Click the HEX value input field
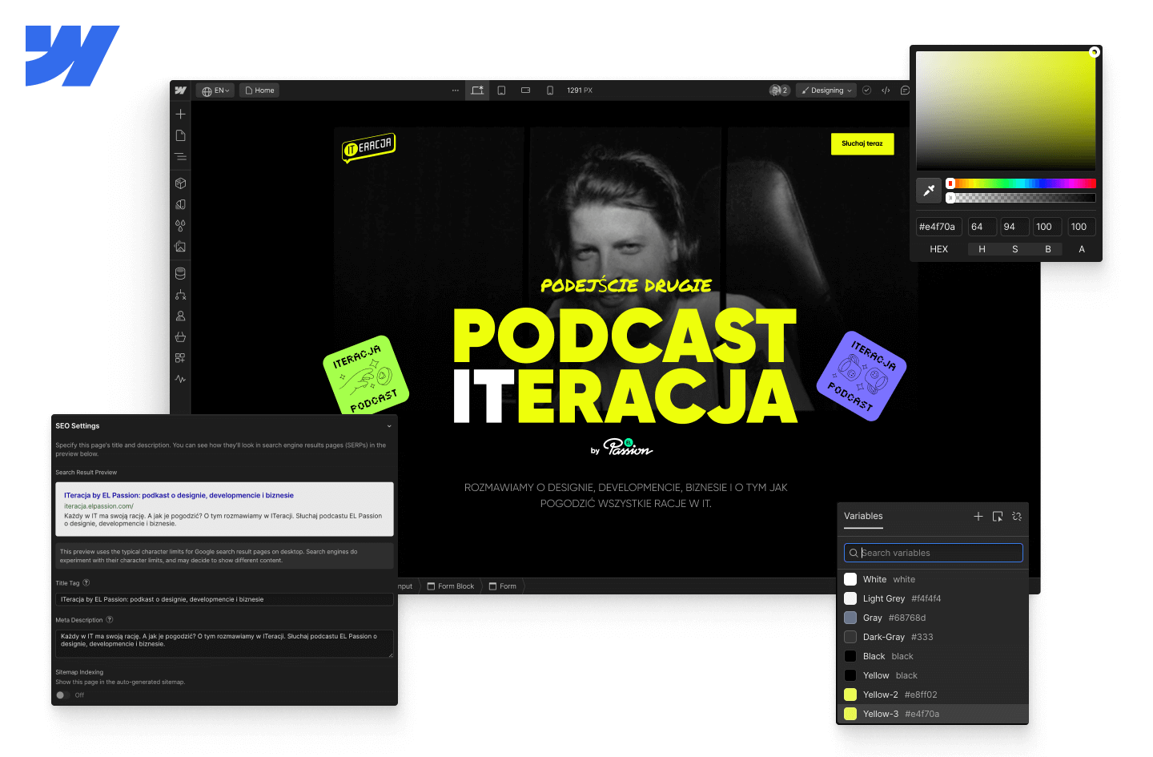This screenshot has width=1153, height=757. tap(939, 227)
